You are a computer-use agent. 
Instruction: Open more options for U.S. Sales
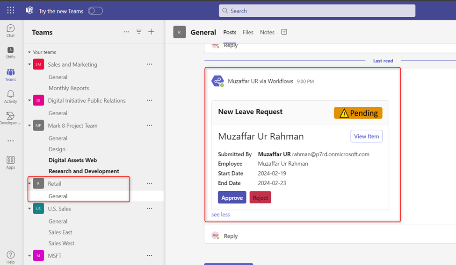pyautogui.click(x=150, y=209)
